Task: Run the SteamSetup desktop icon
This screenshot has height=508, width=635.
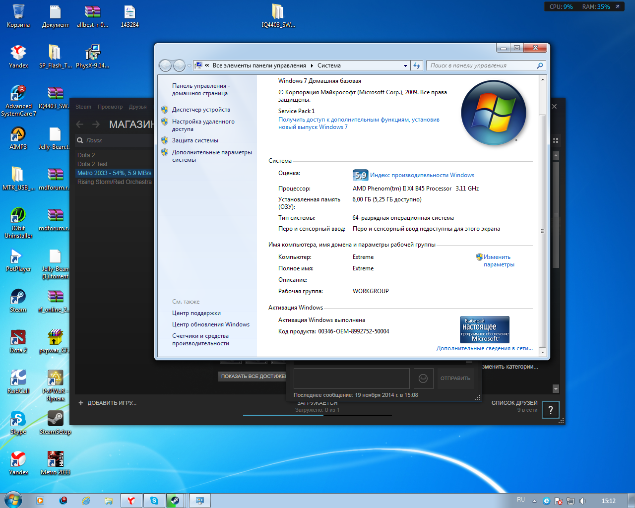Action: coord(55,423)
